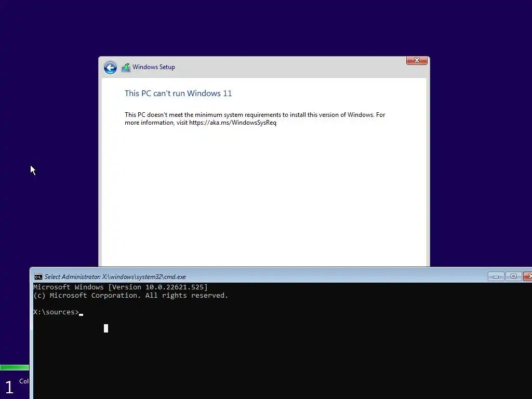Click the cmd.exe icon in command prompt title bar
This screenshot has height=399, width=532.
click(x=38, y=277)
